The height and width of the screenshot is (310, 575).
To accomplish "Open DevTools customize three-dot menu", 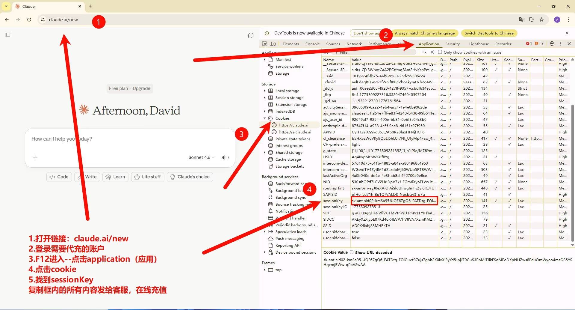I will pyautogui.click(x=561, y=44).
